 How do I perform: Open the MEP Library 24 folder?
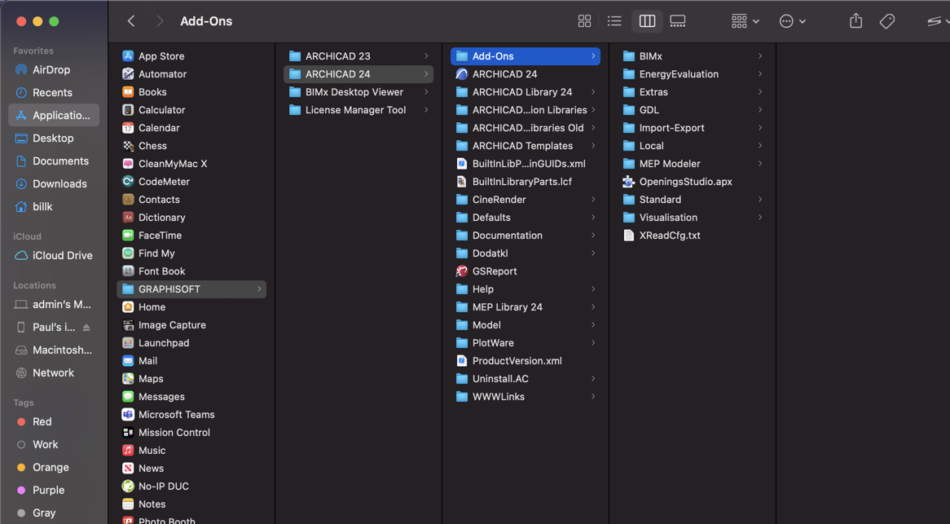pyautogui.click(x=526, y=307)
